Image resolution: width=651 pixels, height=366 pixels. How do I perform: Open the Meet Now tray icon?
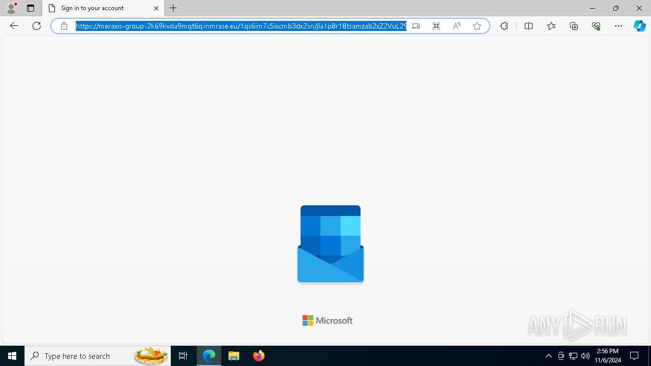coord(561,356)
